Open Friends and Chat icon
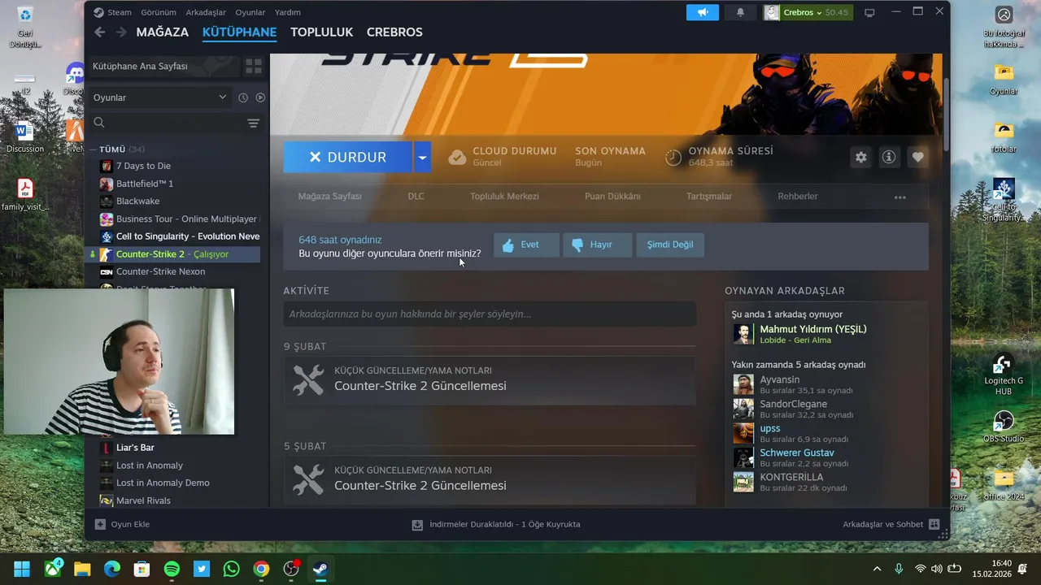This screenshot has width=1041, height=585. 934,525
